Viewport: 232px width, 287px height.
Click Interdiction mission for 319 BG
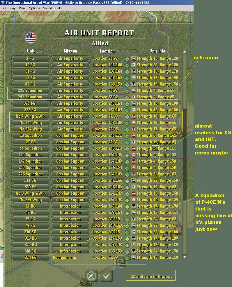pos(70,238)
